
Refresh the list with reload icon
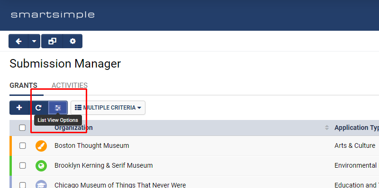38,108
